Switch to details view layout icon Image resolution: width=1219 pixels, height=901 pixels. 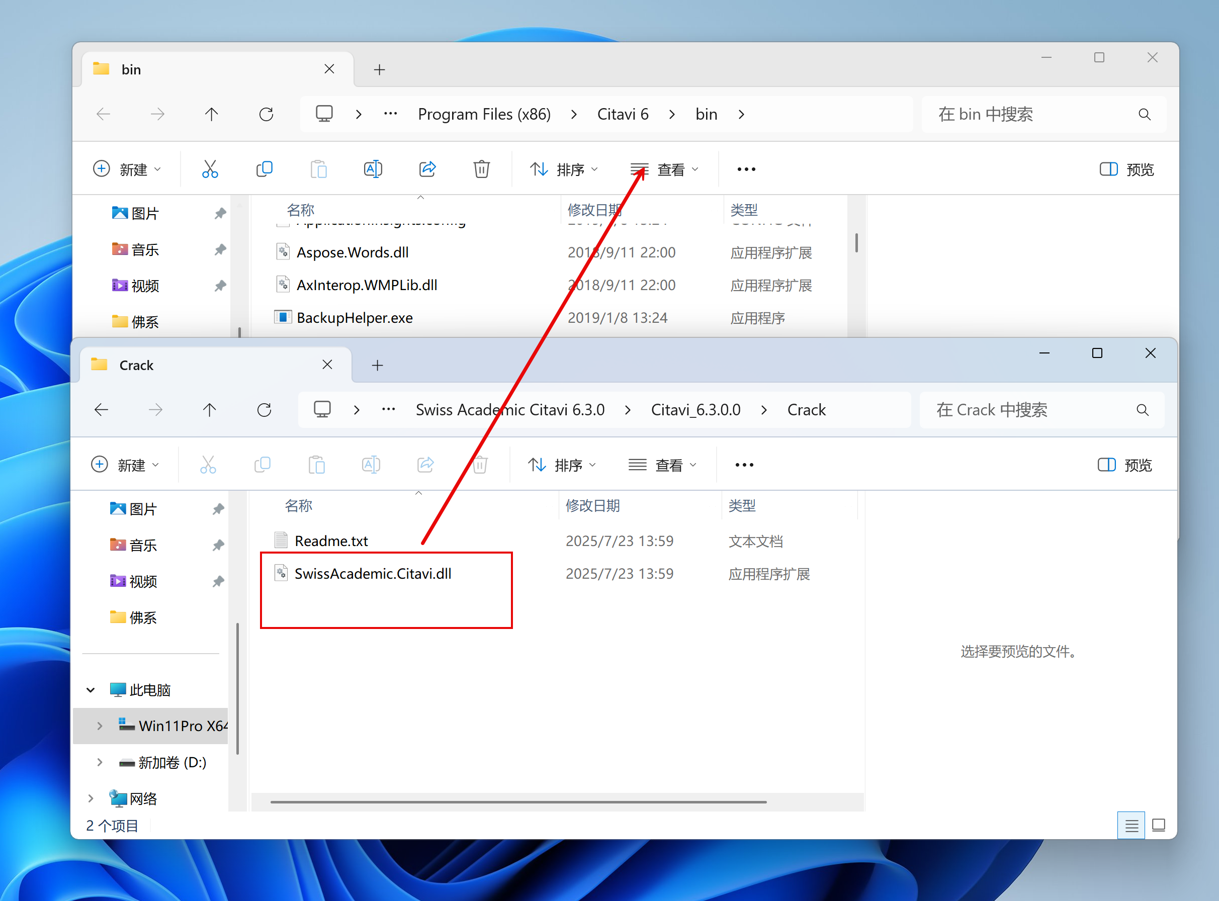(1131, 826)
